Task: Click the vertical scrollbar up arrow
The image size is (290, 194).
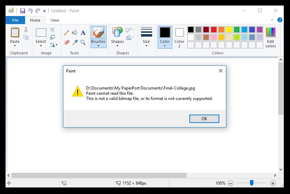Action: [281, 60]
